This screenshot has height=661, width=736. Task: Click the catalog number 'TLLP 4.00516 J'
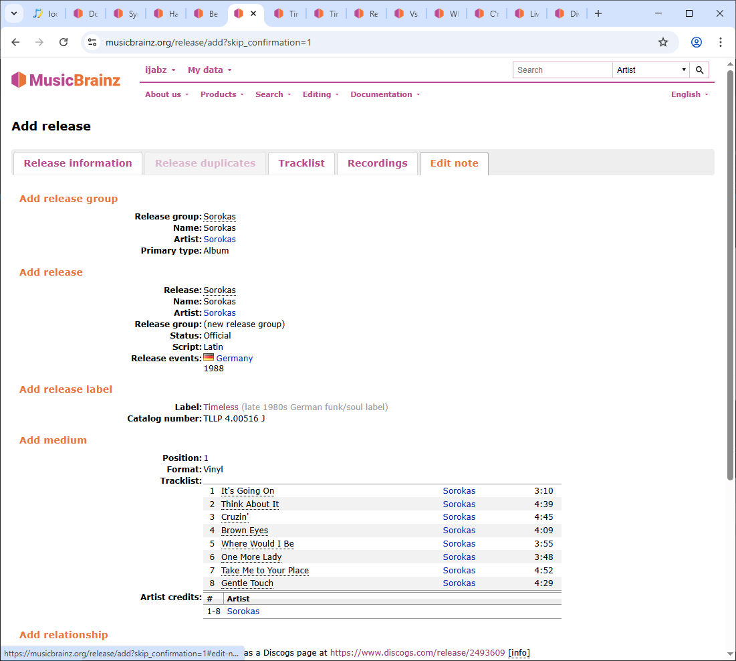tap(234, 419)
